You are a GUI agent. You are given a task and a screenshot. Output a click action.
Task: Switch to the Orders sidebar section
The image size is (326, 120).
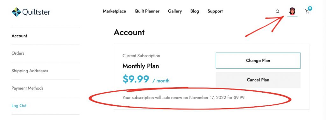(18, 53)
